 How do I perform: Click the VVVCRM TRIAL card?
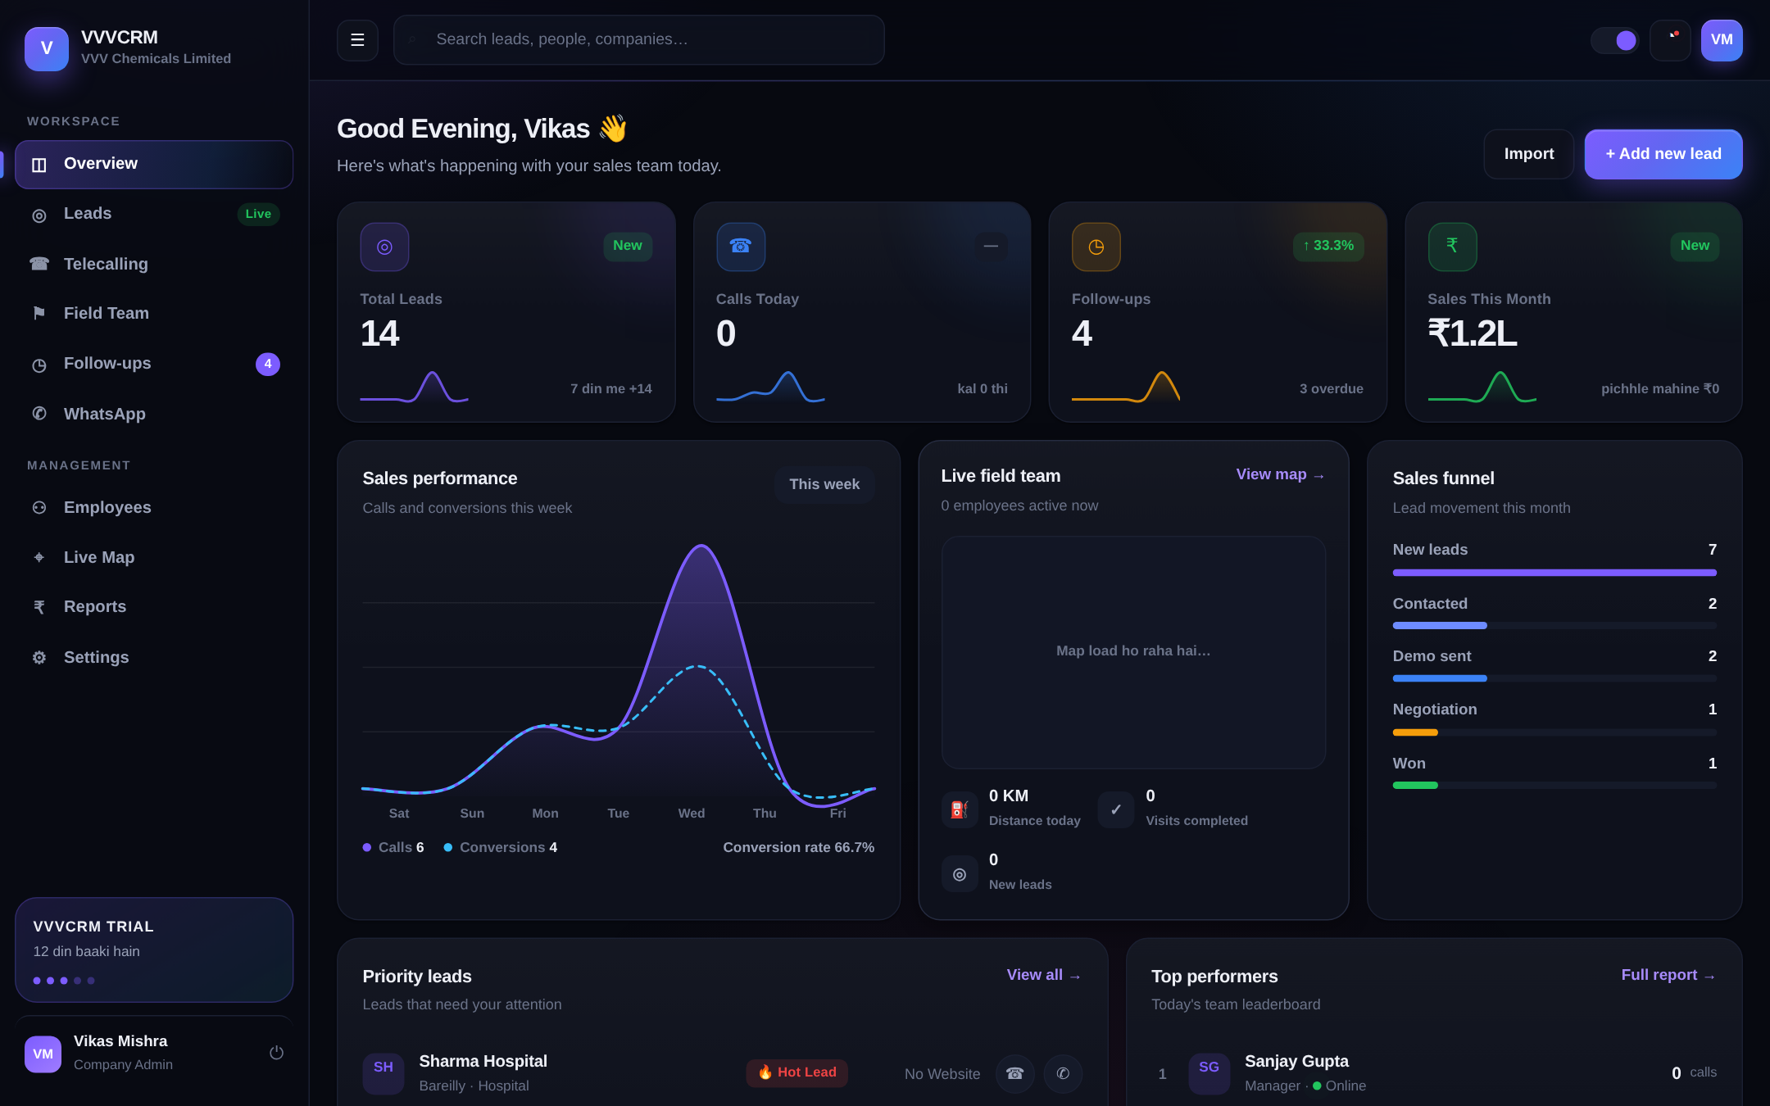pos(154,950)
